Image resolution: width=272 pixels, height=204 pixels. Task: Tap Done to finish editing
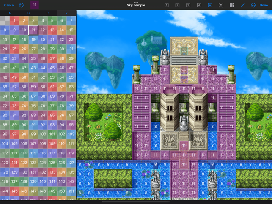[264, 5]
